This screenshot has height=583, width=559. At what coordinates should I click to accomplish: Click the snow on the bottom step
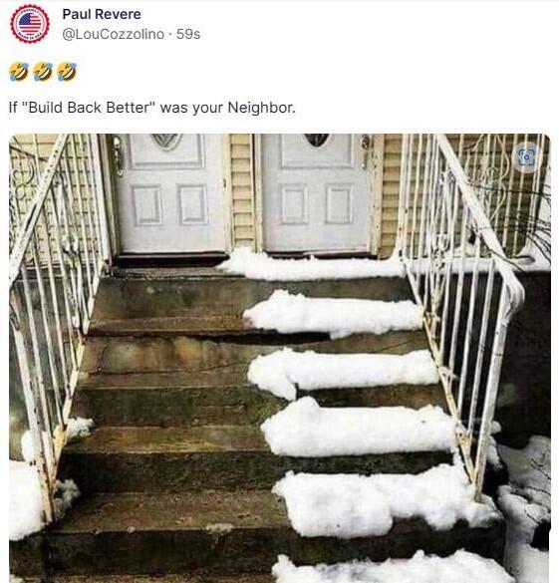(391, 568)
